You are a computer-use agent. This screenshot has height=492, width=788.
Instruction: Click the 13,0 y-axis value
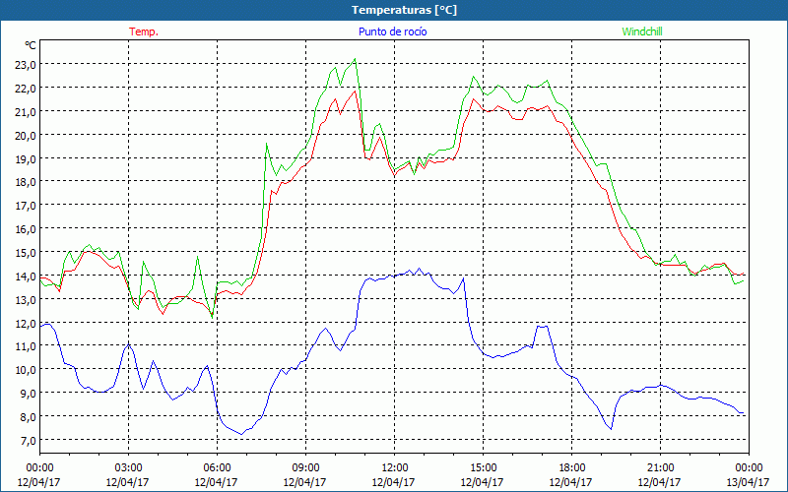[26, 299]
